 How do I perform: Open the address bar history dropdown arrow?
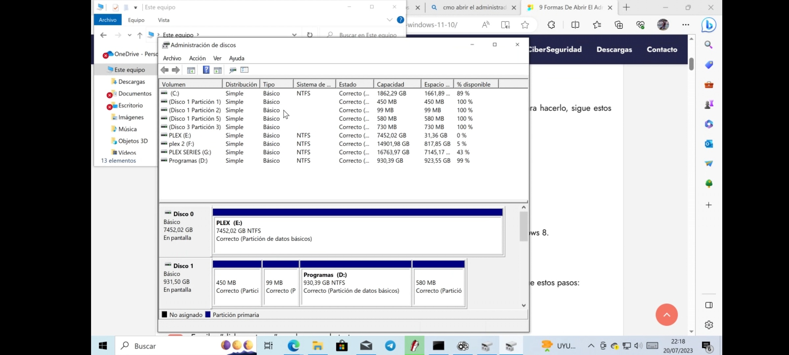pyautogui.click(x=294, y=35)
